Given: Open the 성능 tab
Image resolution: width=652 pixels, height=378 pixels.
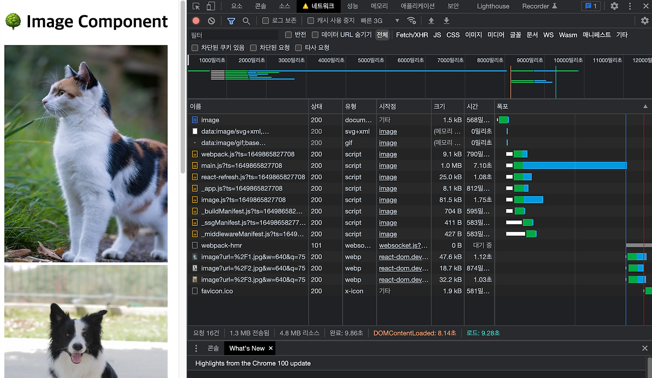Looking at the screenshot, I should pyautogui.click(x=352, y=6).
